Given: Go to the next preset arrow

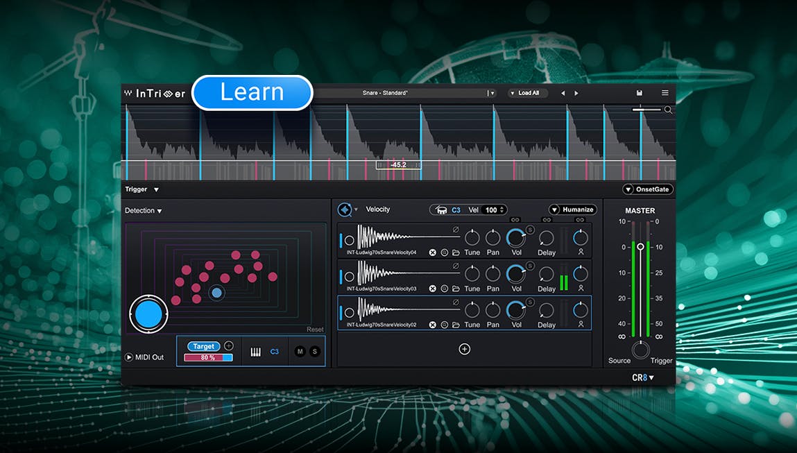Looking at the screenshot, I should point(576,93).
